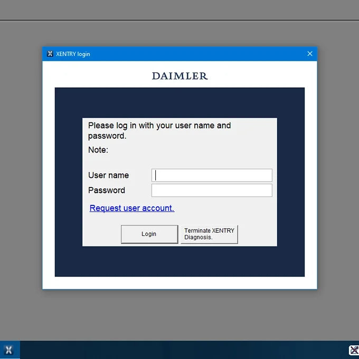
Task: Open the Request user account link
Action: 132,208
